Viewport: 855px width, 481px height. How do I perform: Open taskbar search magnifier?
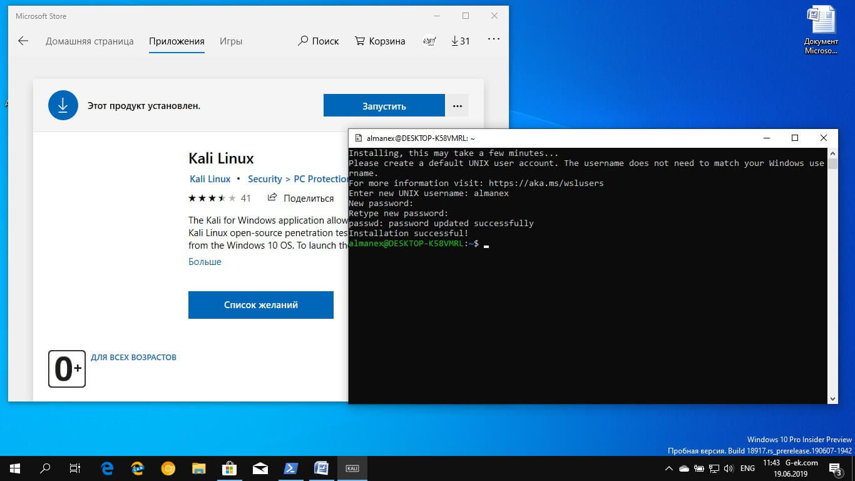point(45,468)
